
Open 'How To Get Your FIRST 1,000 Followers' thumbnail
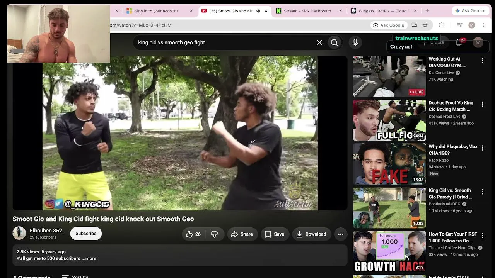click(389, 251)
